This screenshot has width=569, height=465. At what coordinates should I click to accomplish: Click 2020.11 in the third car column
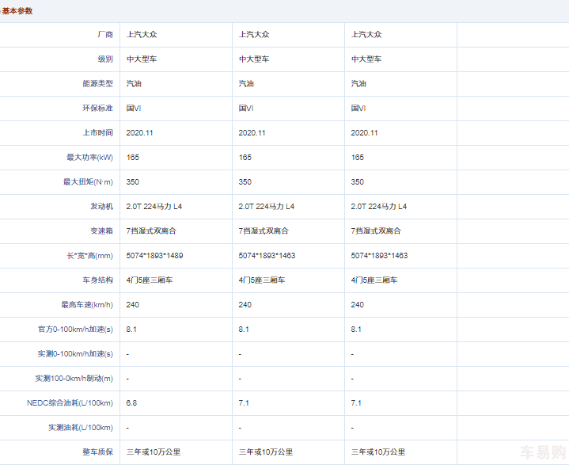[364, 133]
